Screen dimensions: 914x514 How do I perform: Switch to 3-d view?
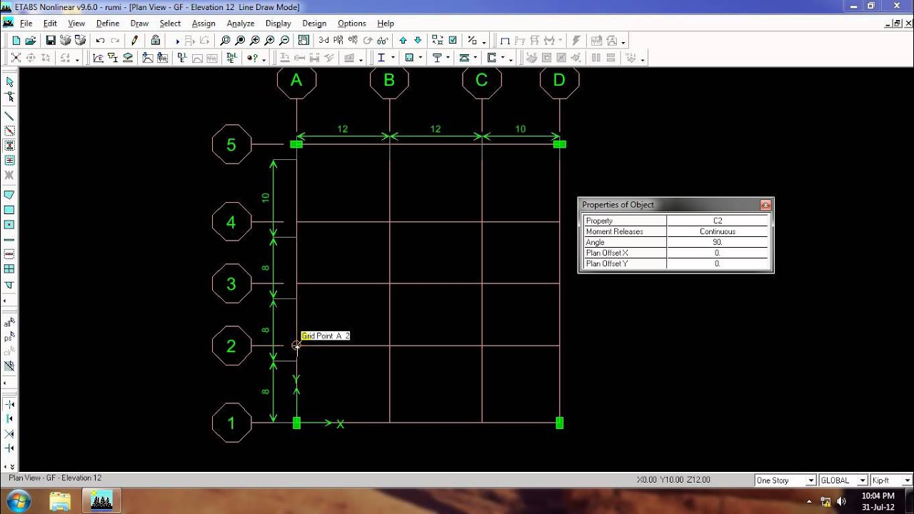point(324,41)
